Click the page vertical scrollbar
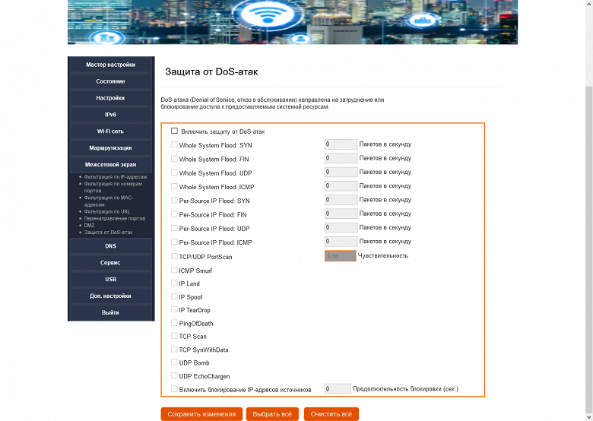This screenshot has height=421, width=593. click(x=589, y=249)
